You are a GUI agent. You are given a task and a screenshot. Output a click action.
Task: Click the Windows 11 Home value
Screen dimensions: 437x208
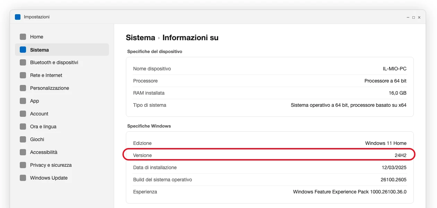click(386, 143)
